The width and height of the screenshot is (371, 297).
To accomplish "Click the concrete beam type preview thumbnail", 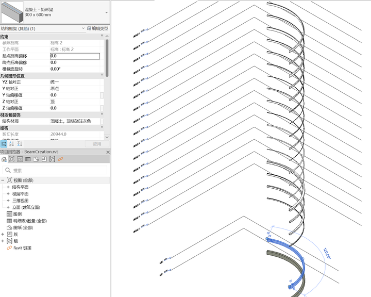I will 12,12.
